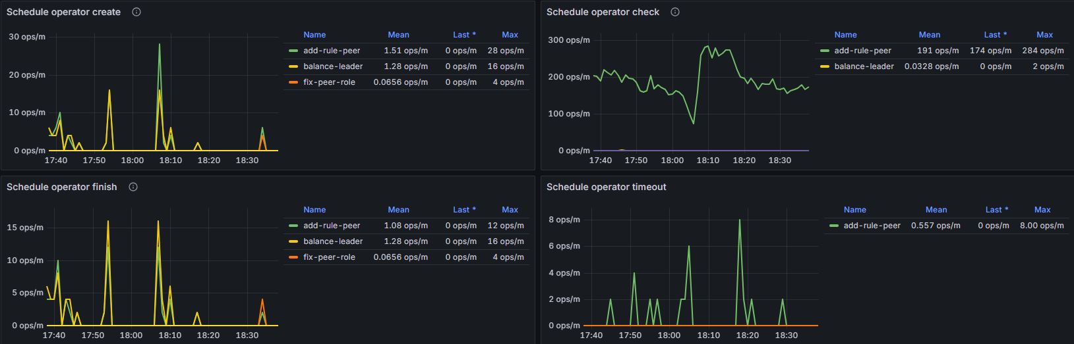1074x344 pixels.
Task: Sort check panel legend by Max column
Action: click(x=1044, y=35)
